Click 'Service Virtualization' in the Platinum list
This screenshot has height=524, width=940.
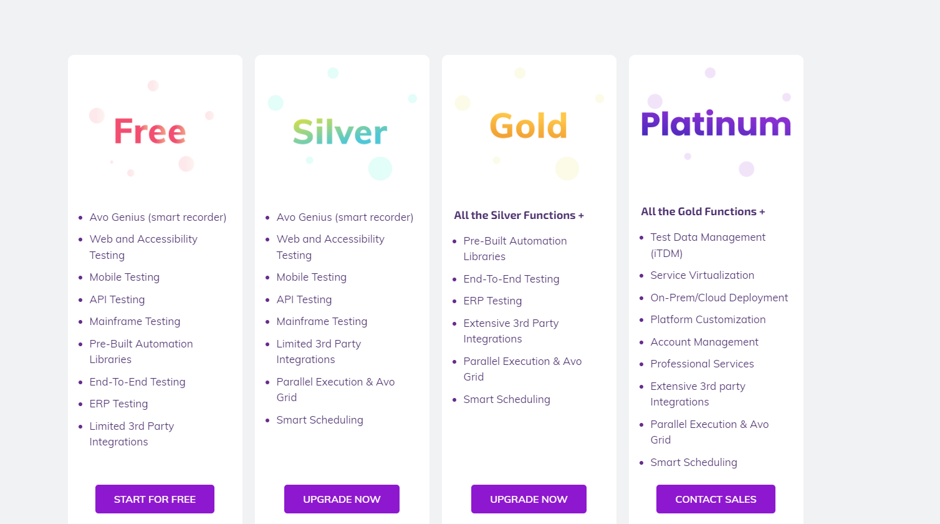702,275
